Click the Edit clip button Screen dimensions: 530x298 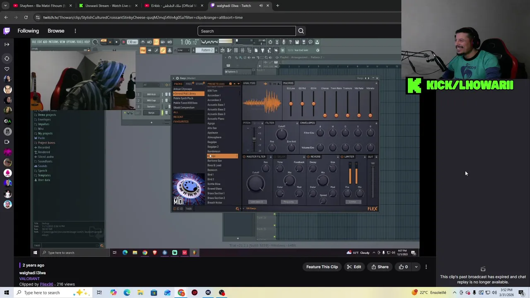coord(354,267)
